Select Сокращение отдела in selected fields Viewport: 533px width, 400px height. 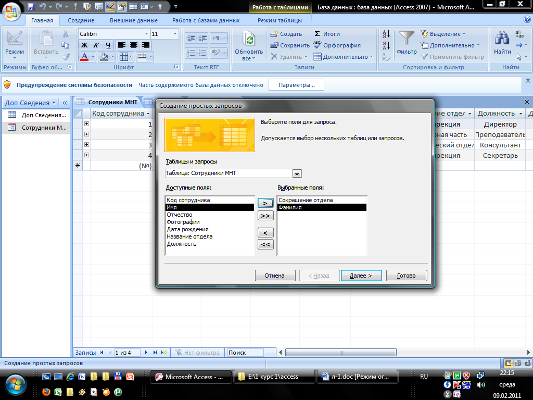tap(322, 200)
